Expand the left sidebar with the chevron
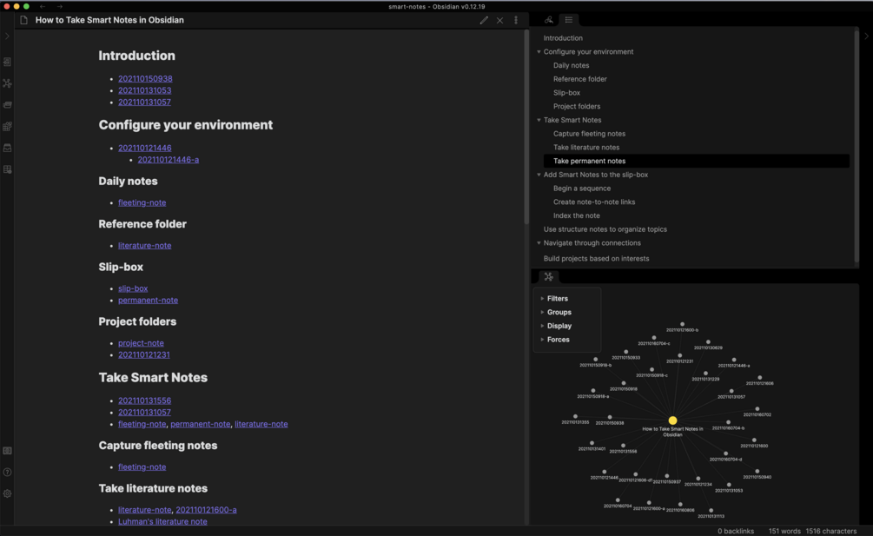The height and width of the screenshot is (536, 873). click(x=7, y=36)
